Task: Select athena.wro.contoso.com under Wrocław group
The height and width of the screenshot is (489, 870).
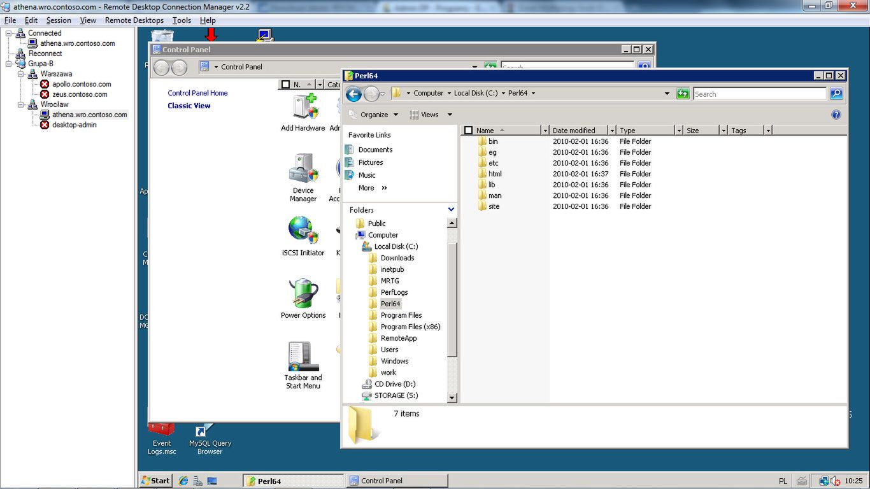Action: [90, 115]
